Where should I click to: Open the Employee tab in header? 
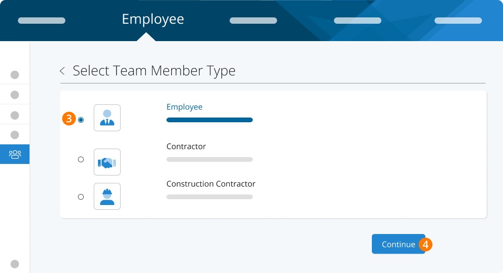point(153,19)
